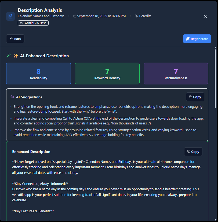Click the Gemini 2.5 Flash model badge

tap(33, 23)
